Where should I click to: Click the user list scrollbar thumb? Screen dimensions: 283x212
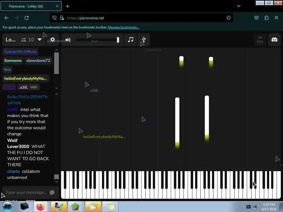56,63
